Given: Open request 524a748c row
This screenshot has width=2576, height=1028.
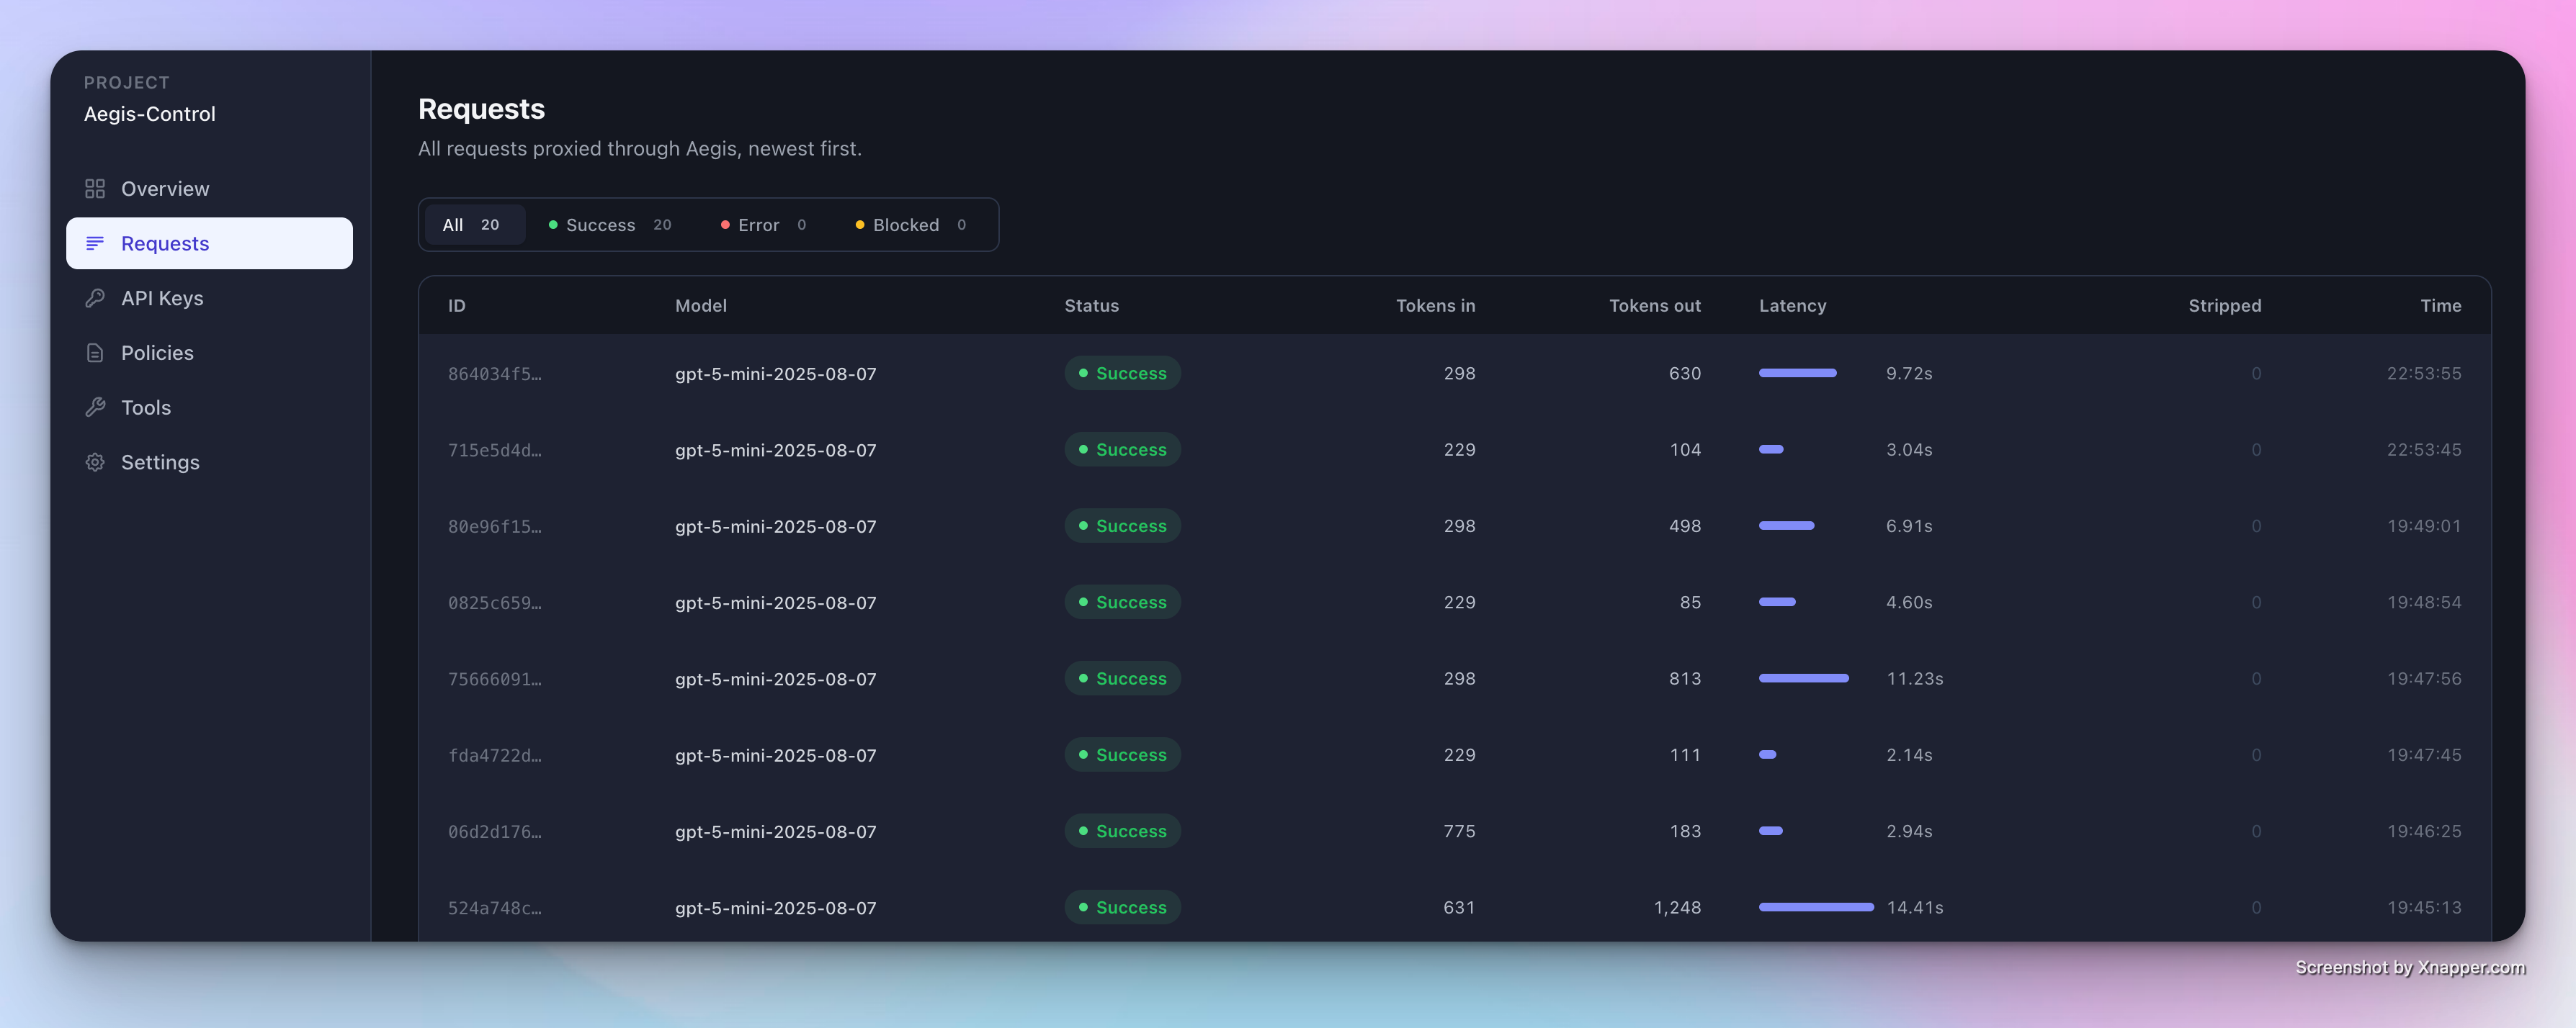Looking at the screenshot, I should pyautogui.click(x=495, y=908).
